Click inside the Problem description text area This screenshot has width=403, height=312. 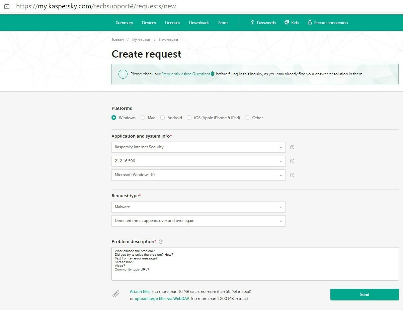tap(255, 264)
